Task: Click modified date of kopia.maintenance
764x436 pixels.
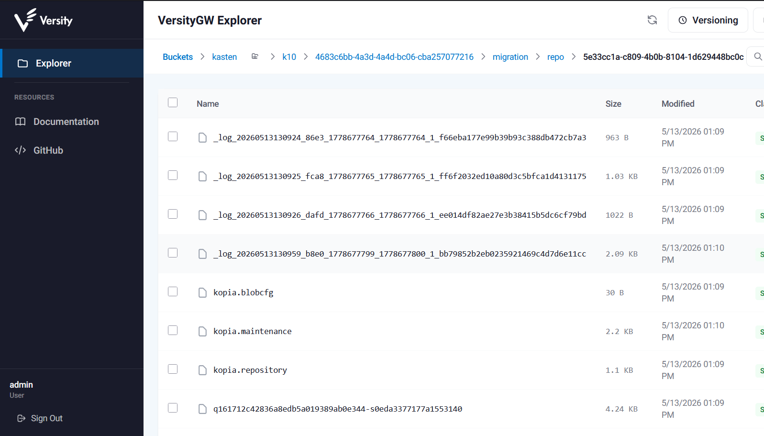Action: point(693,331)
